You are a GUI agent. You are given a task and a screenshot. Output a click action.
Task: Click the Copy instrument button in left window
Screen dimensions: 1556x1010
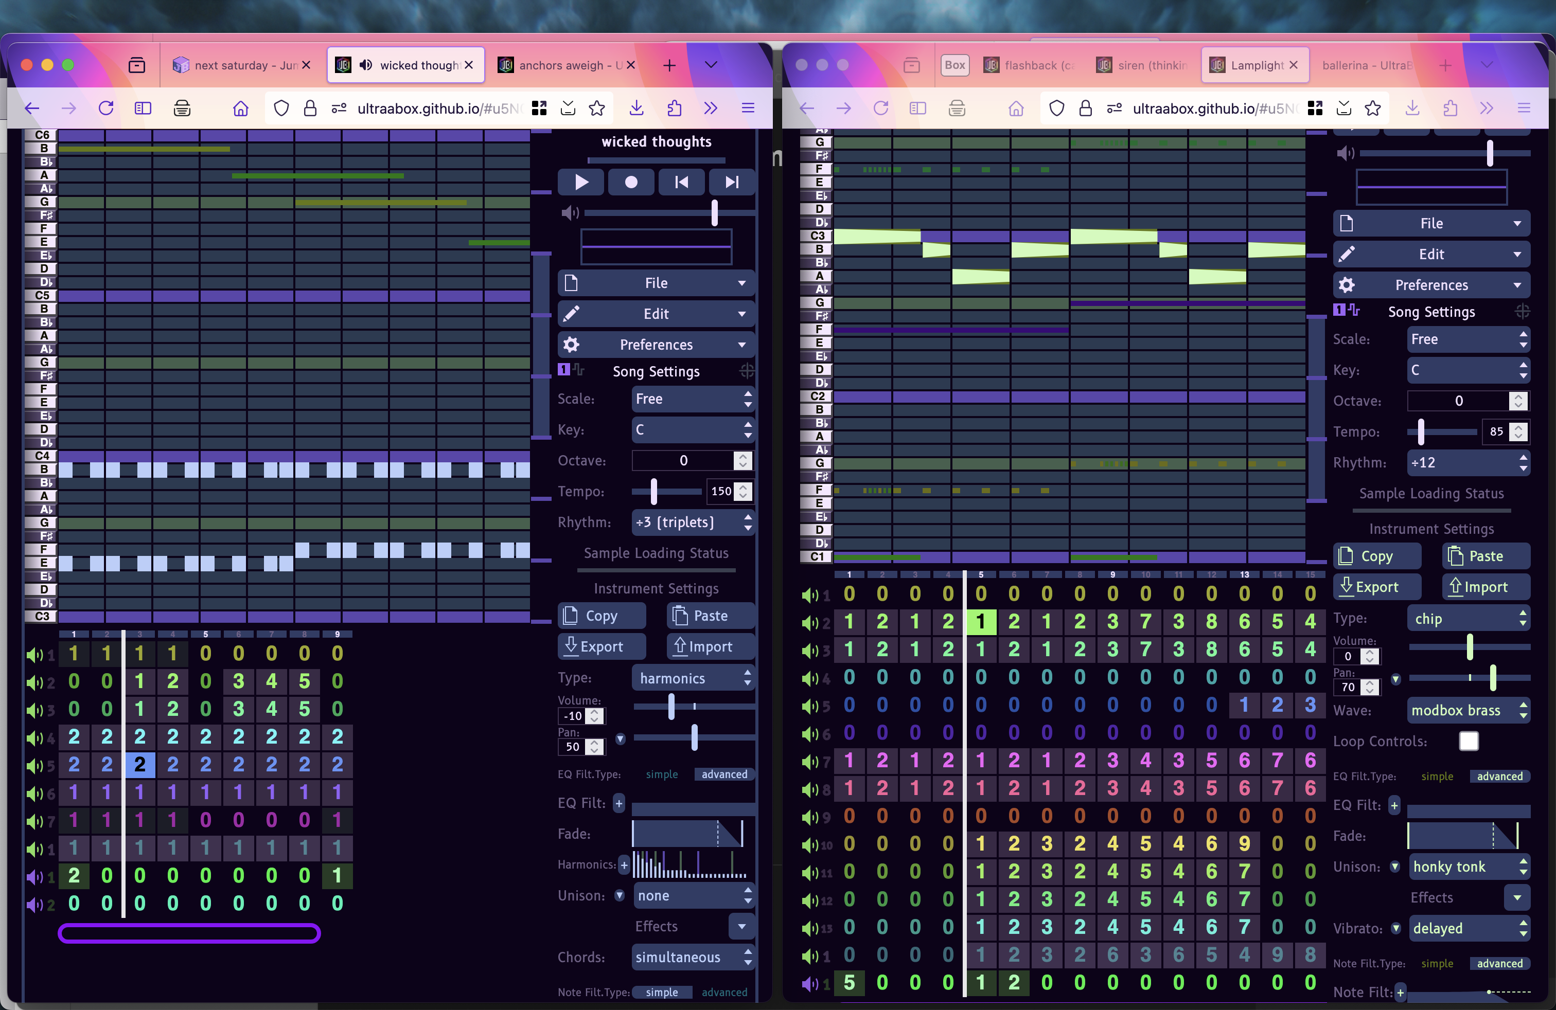[602, 616]
